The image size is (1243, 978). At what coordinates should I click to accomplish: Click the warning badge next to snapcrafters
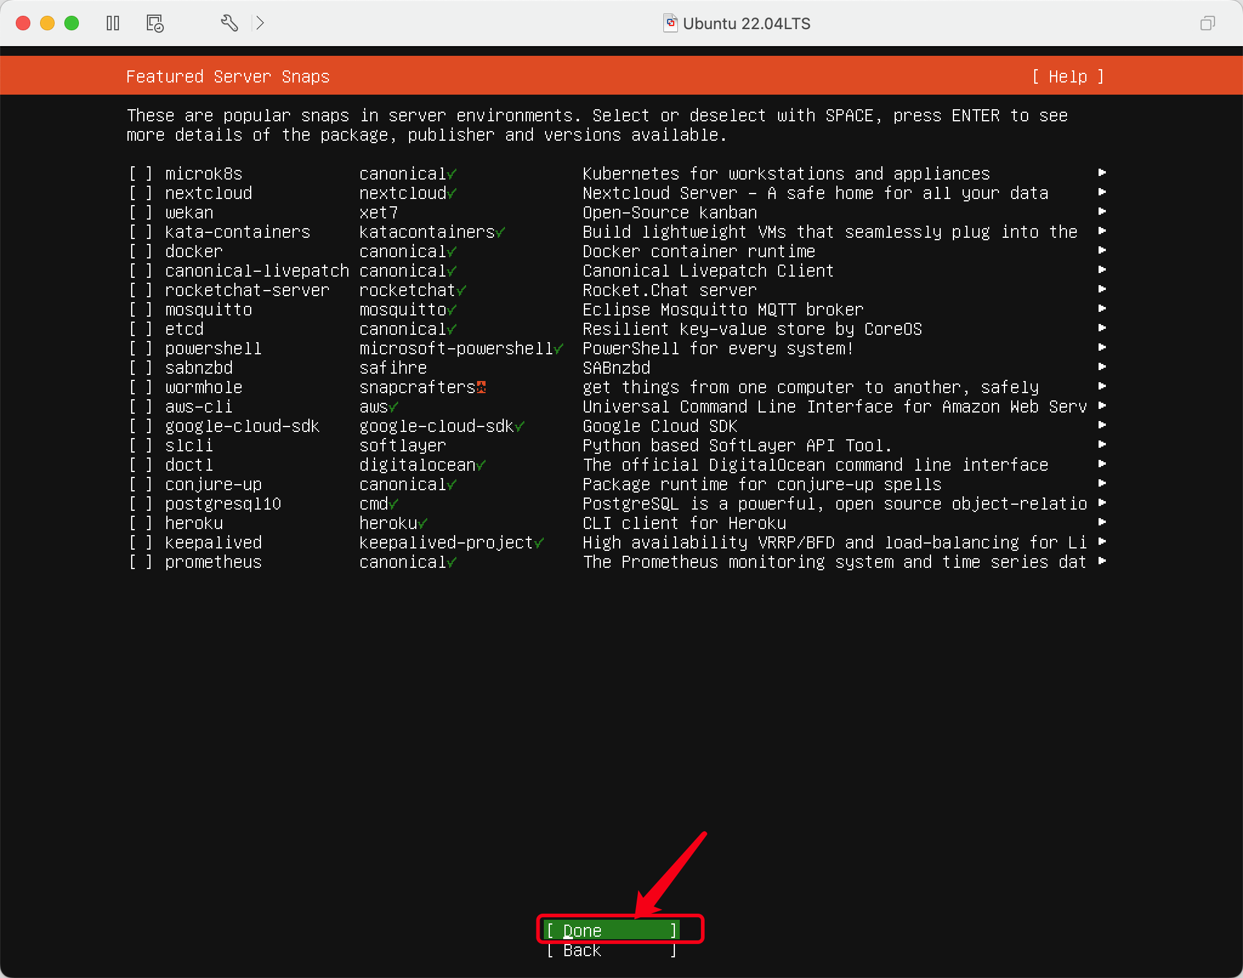pyautogui.click(x=480, y=387)
